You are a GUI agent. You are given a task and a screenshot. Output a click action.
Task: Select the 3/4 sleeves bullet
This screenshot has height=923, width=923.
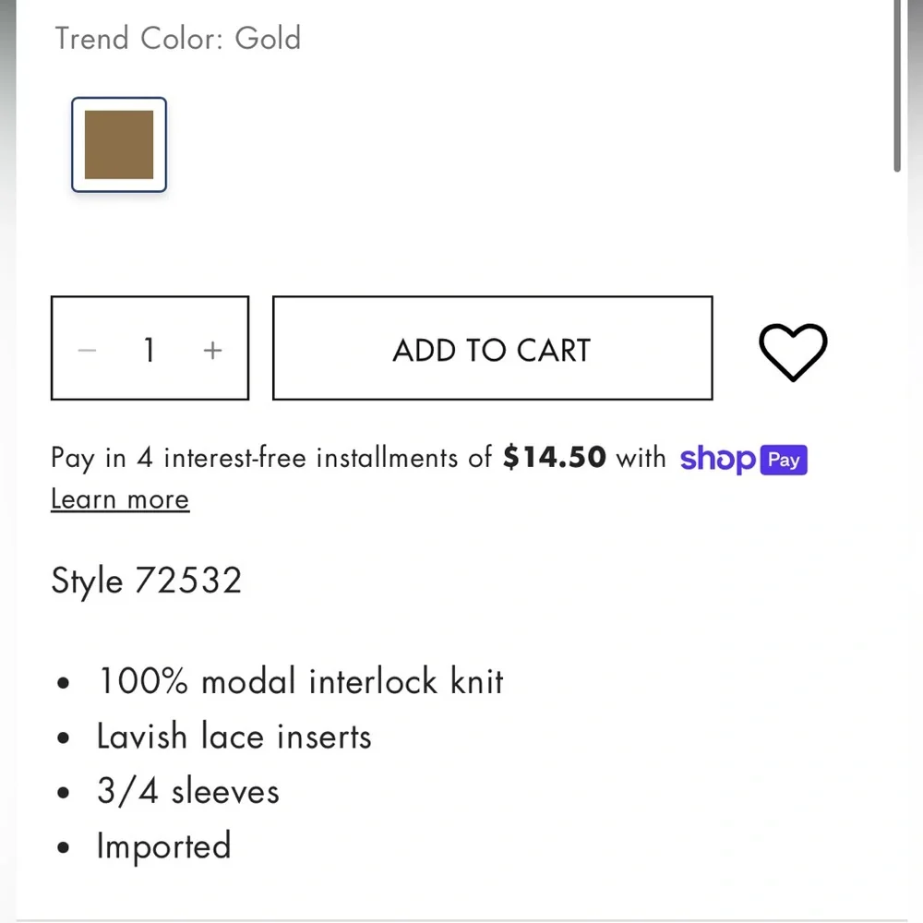[187, 791]
